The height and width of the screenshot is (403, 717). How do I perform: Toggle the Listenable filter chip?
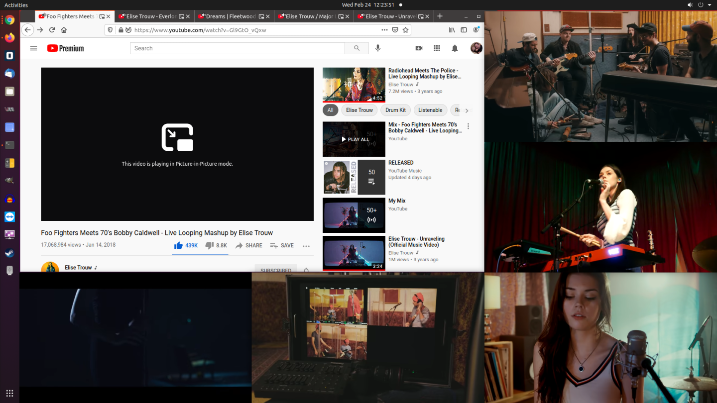point(430,110)
